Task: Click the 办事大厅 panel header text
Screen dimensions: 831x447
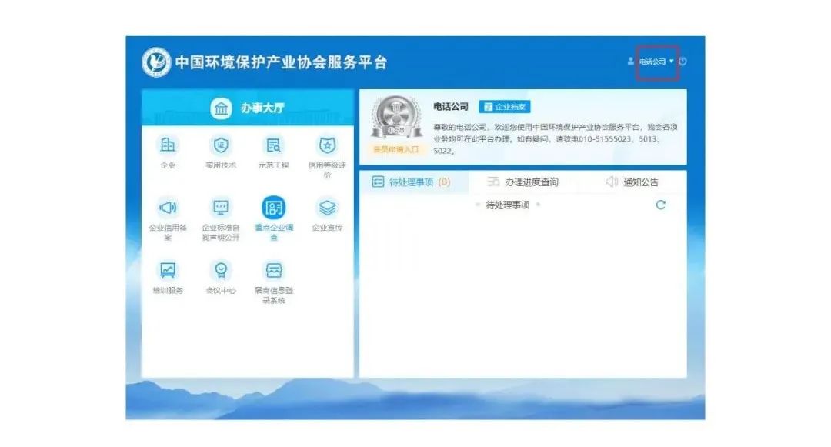Action: click(x=263, y=108)
